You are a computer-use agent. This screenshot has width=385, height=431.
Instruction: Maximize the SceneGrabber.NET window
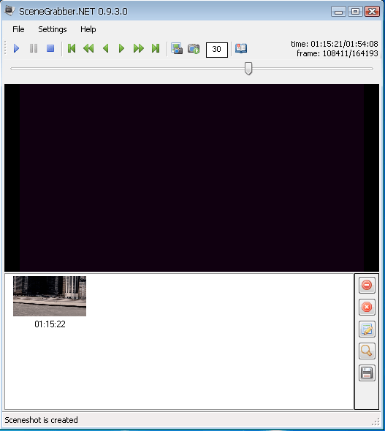point(355,12)
